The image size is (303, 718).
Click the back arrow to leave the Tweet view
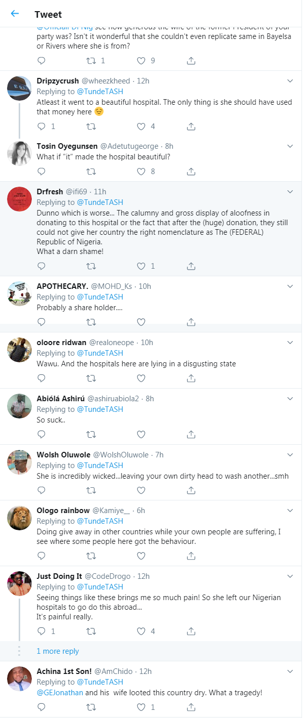coord(14,14)
